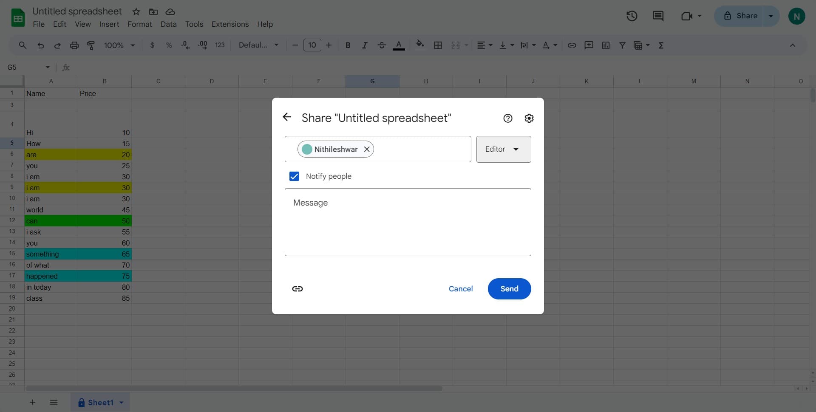816x412 pixels.
Task: Undo the last action
Action: tap(40, 45)
